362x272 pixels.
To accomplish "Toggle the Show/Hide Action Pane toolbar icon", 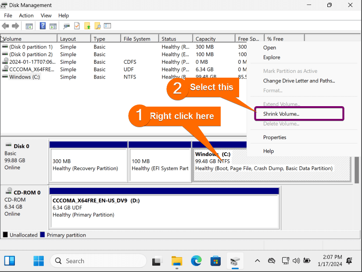I will tap(53, 26).
